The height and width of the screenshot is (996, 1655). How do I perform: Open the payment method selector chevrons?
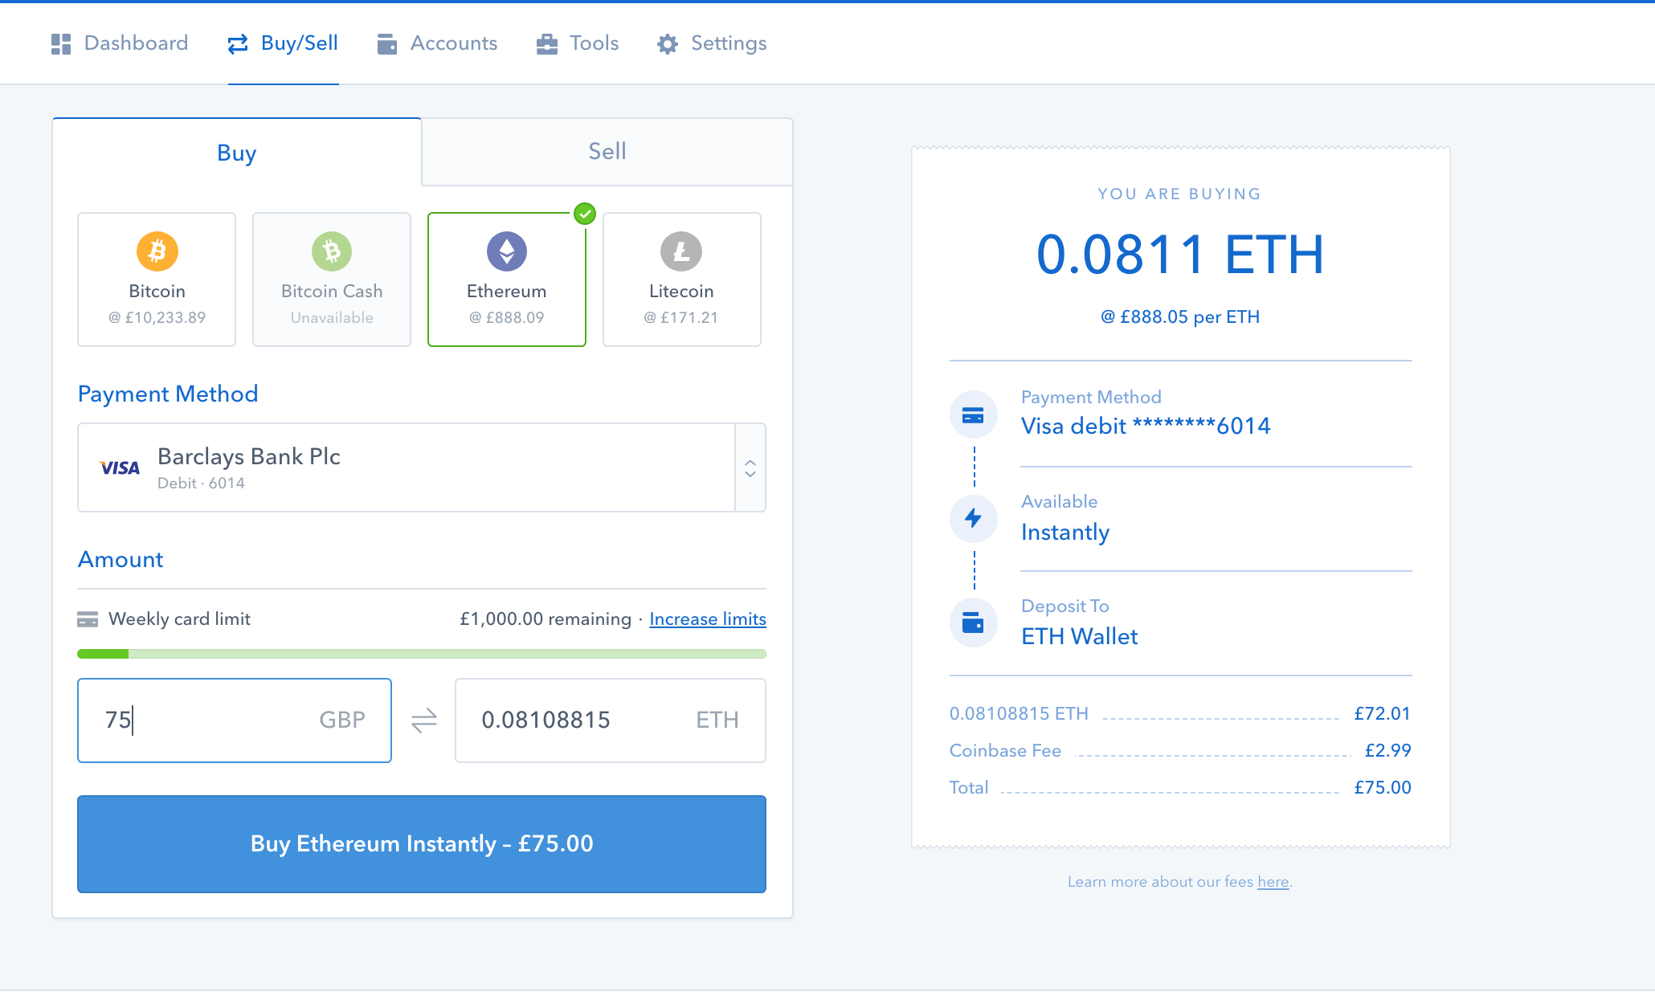pos(750,467)
